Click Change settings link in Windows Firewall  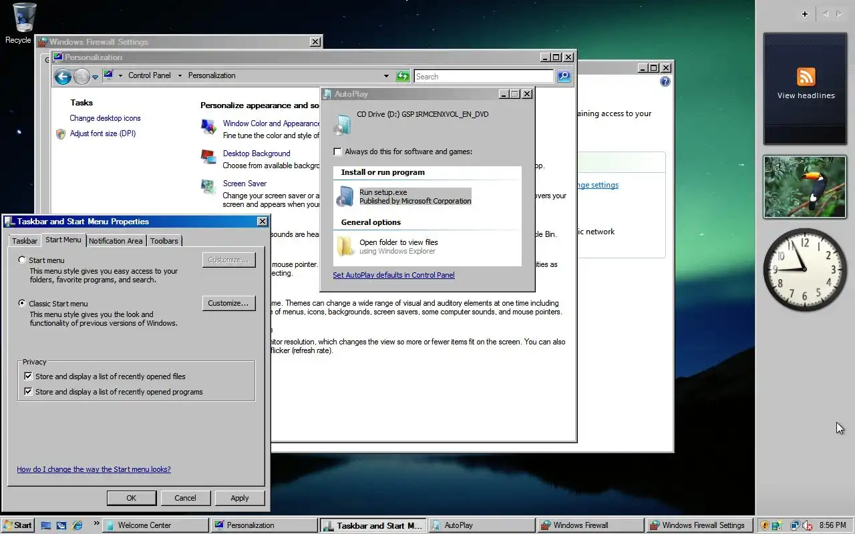coord(596,185)
